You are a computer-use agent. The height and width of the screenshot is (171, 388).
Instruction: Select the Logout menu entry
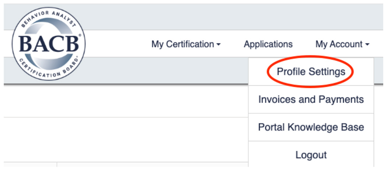click(311, 155)
